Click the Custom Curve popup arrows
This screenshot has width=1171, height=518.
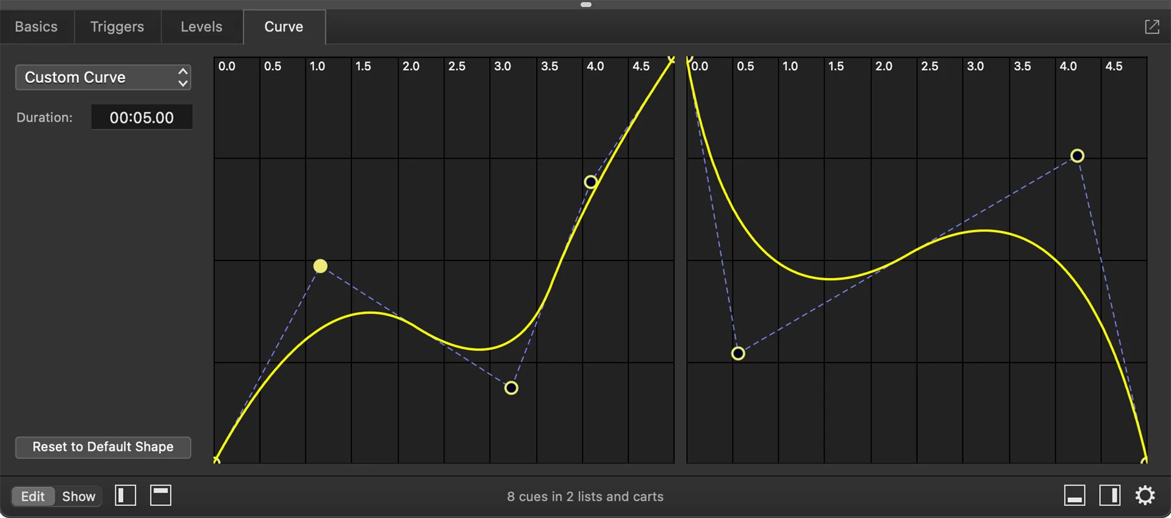pyautogui.click(x=182, y=77)
